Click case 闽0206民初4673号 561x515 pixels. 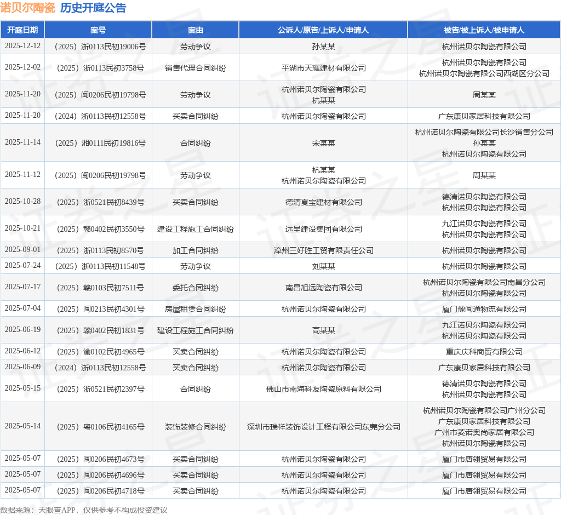point(100,459)
